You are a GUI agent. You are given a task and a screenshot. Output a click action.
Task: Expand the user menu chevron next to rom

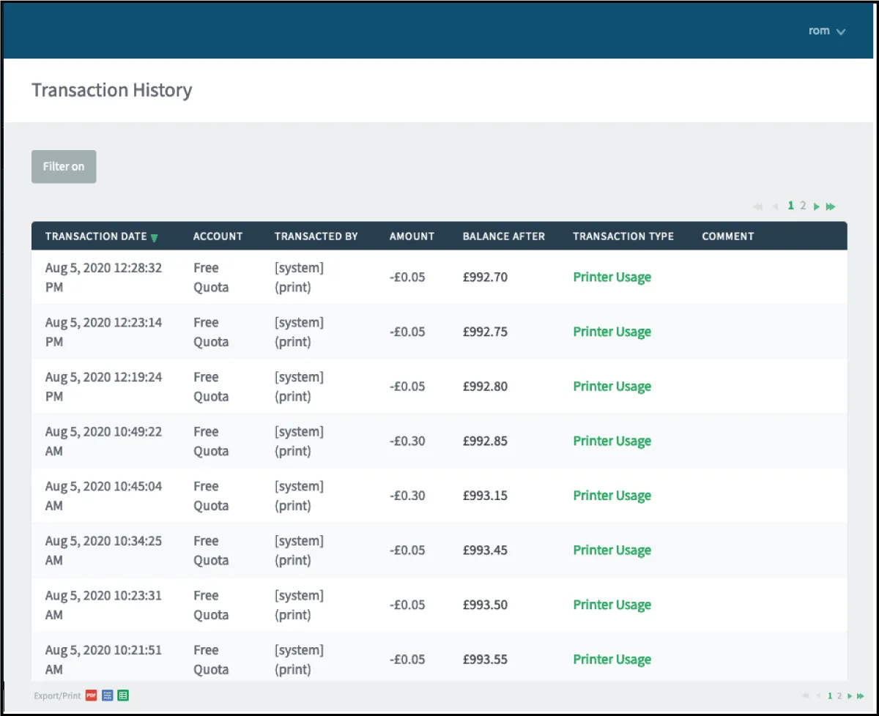pos(840,31)
